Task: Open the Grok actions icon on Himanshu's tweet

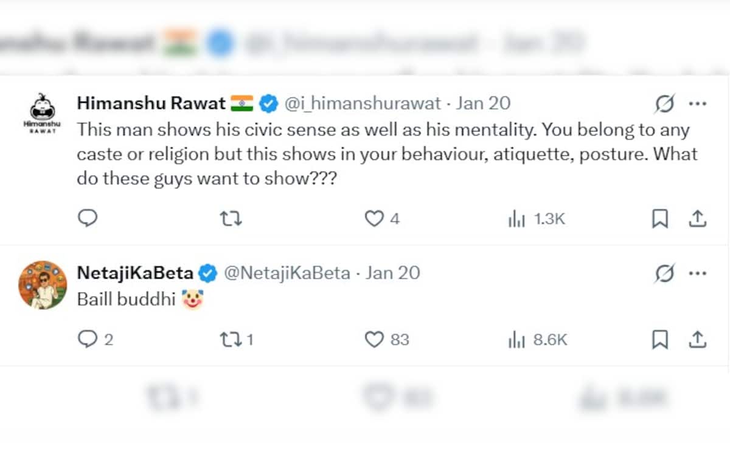Action: 664,103
